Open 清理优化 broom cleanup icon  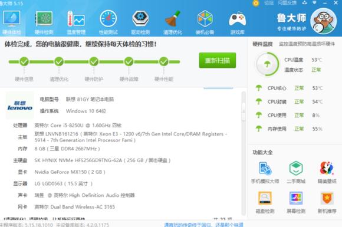point(173,22)
